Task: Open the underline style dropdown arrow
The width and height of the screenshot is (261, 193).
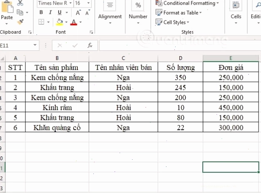Action: coord(67,12)
